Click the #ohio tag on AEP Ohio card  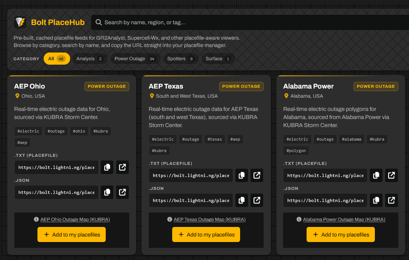coord(79,131)
